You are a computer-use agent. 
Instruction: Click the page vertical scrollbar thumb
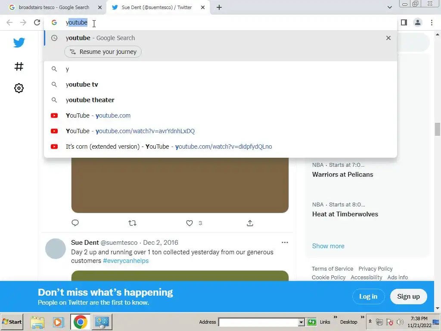438,129
